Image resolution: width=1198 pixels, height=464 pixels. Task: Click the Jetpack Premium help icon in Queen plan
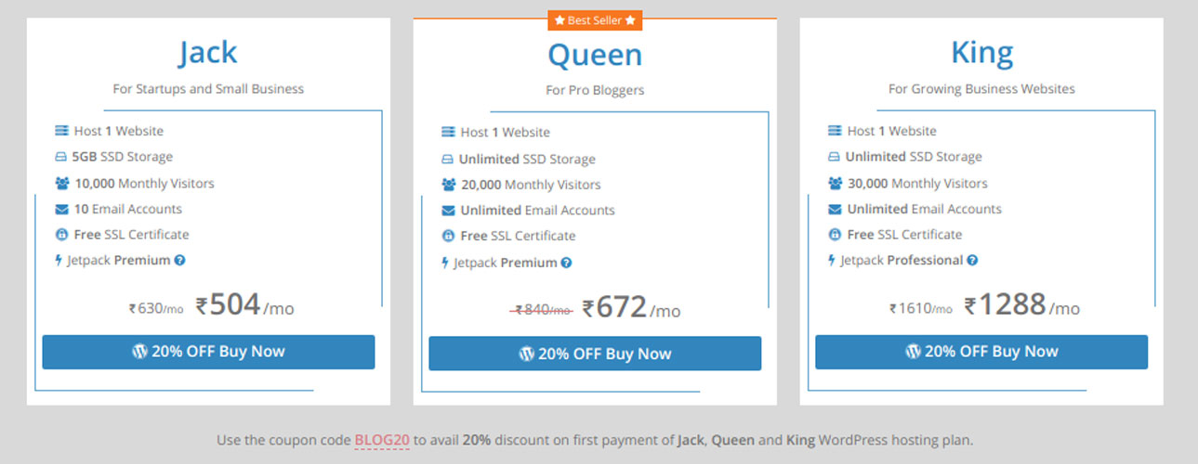[x=567, y=263]
